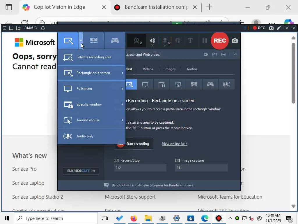
Task: Toggle mouse click effect icon
Action: tap(178, 41)
